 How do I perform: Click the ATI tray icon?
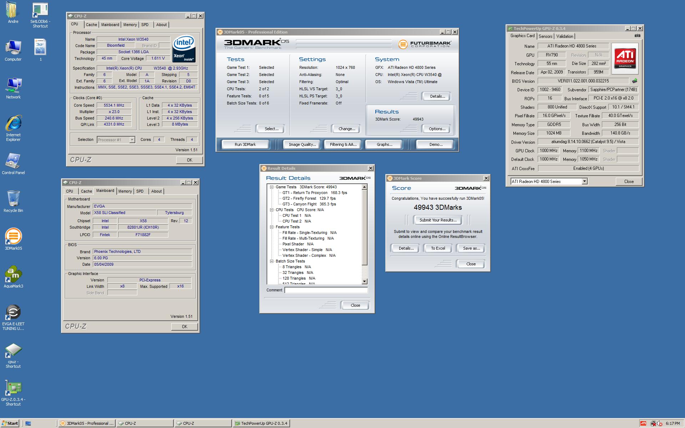click(643, 423)
